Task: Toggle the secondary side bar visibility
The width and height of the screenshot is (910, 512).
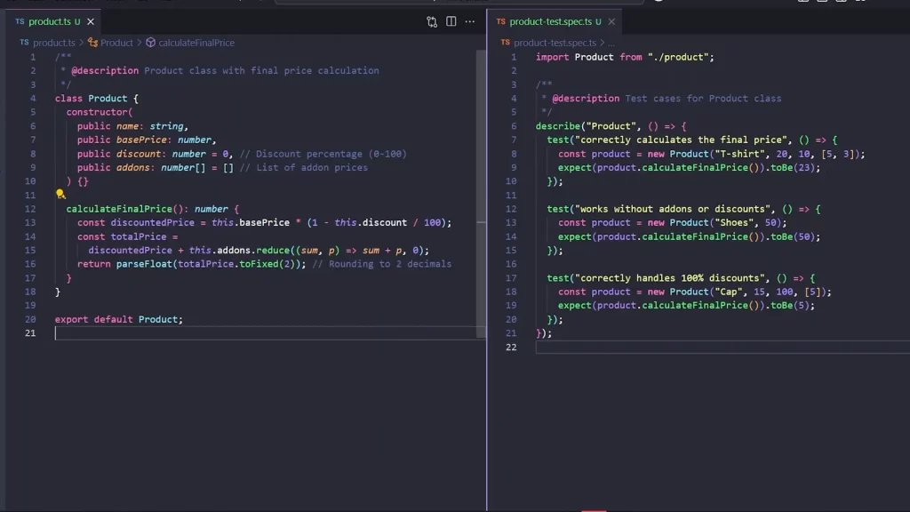Action: (842, 4)
